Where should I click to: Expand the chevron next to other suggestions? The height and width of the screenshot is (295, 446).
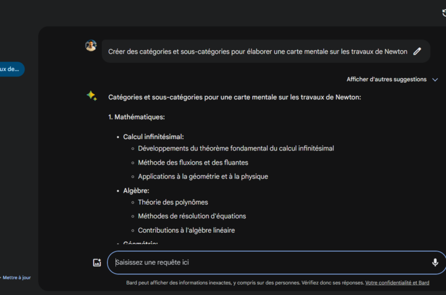(435, 80)
